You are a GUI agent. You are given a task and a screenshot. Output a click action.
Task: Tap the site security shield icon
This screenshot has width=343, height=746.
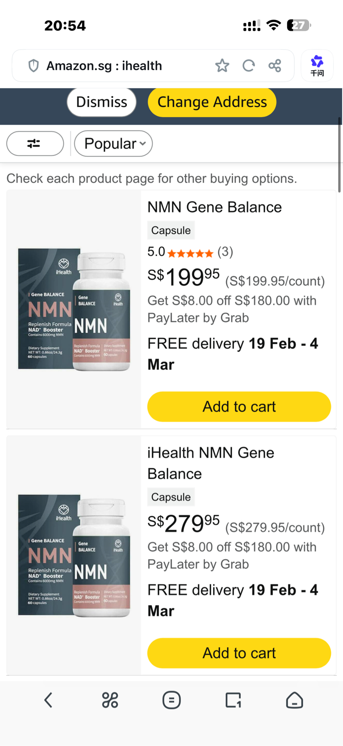tap(33, 66)
